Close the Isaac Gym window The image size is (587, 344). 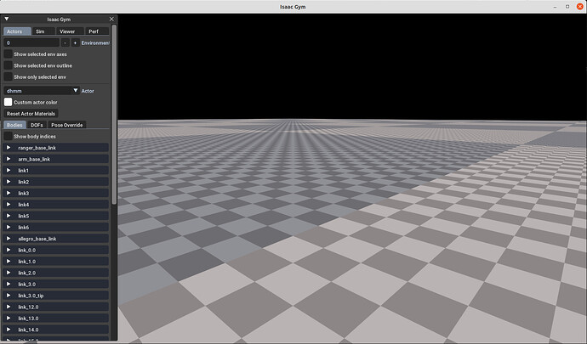580,7
